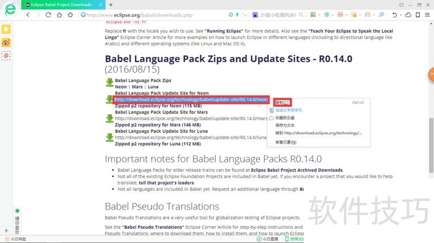Open the "Running Eclipse" link
Screen dimensions: 434x243
[x=224, y=31]
